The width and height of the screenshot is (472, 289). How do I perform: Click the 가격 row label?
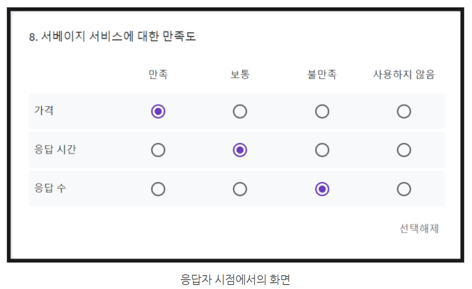pos(44,110)
